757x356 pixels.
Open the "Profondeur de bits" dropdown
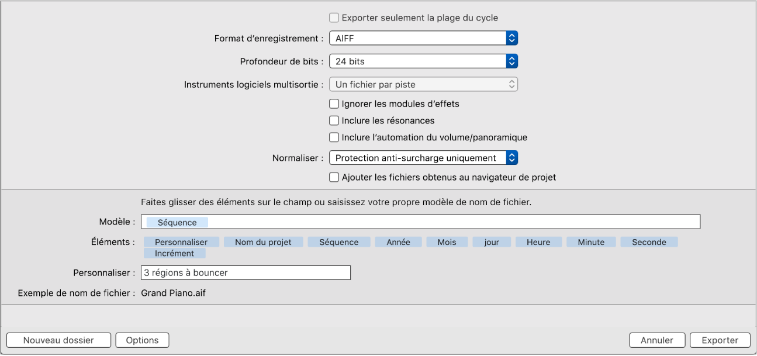pos(511,61)
